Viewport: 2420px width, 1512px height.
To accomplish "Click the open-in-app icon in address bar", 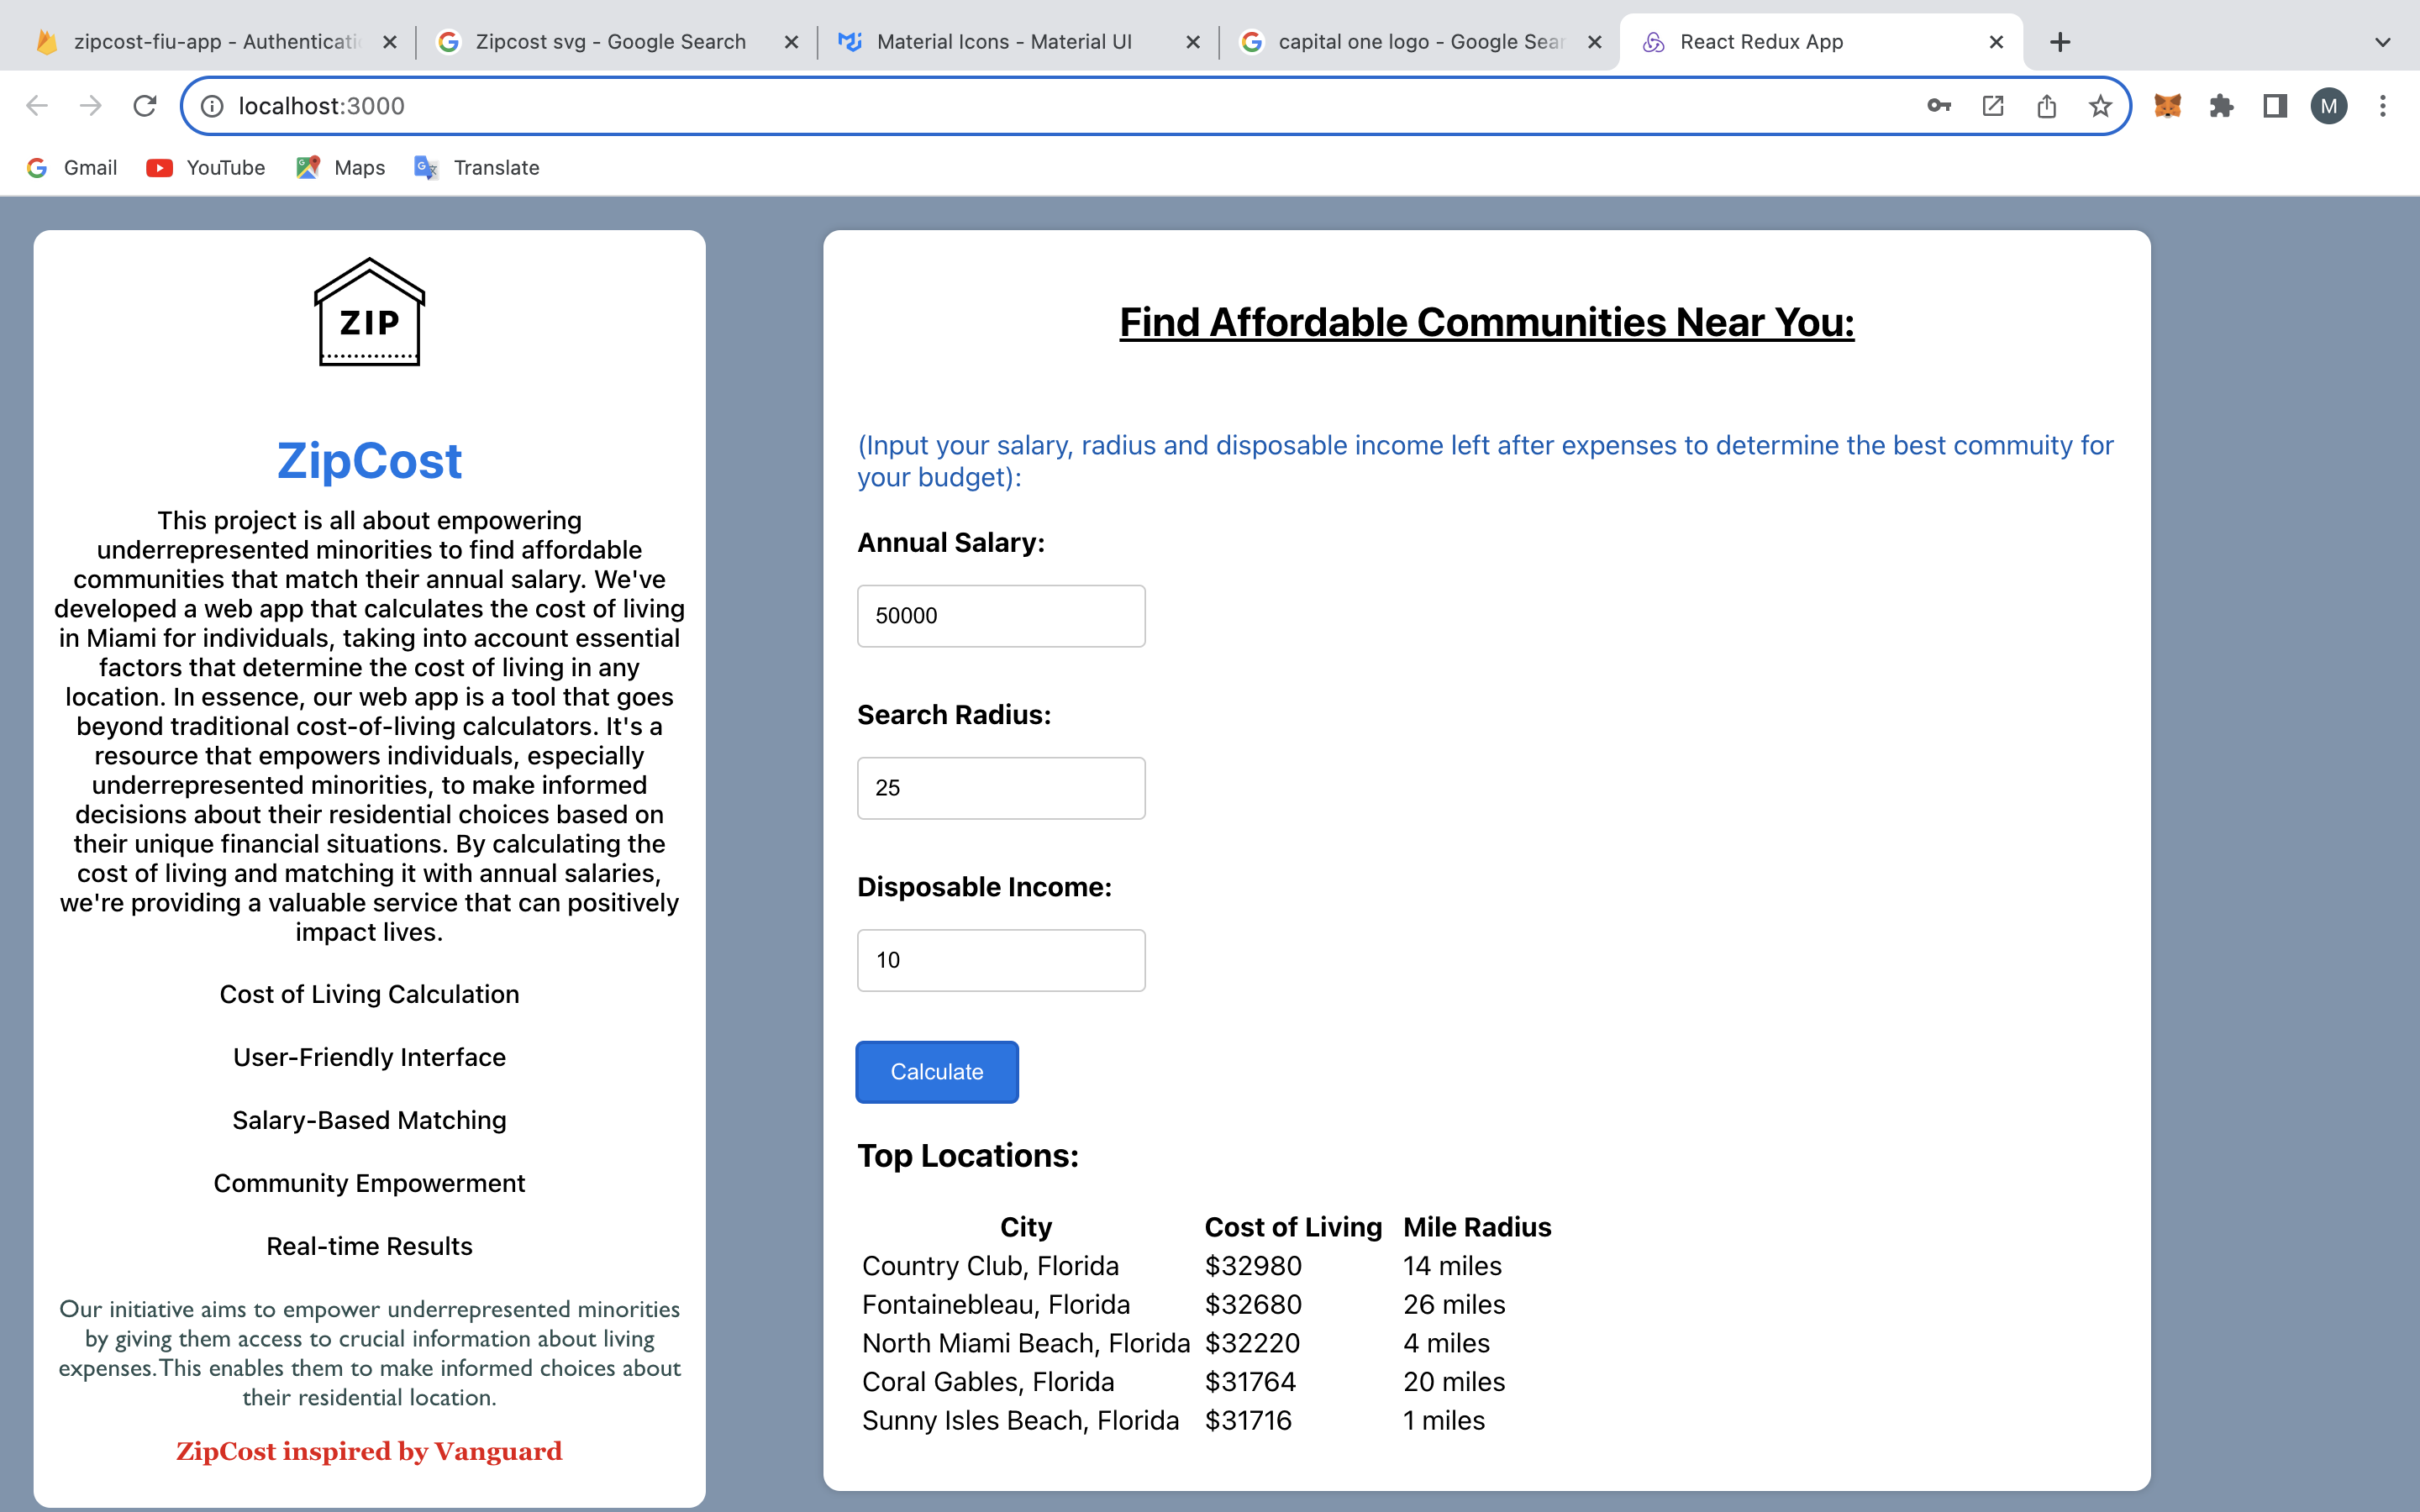I will (x=1992, y=106).
